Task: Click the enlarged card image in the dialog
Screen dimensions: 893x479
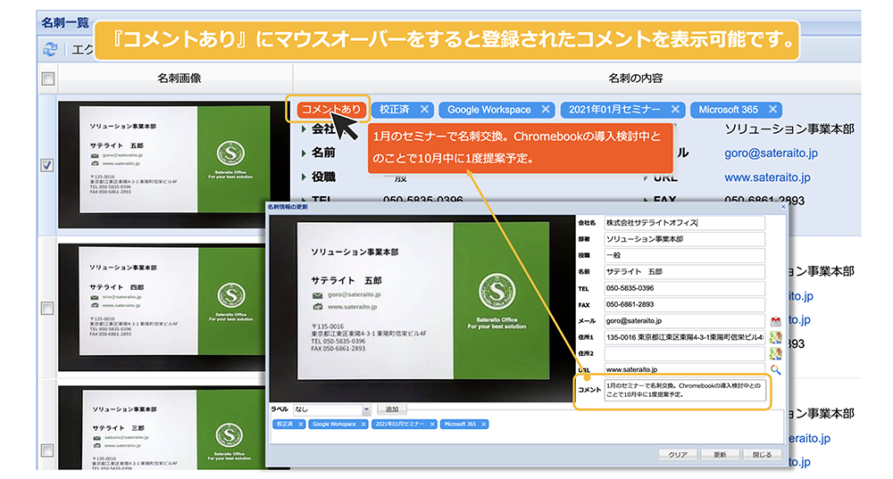Action: click(422, 308)
